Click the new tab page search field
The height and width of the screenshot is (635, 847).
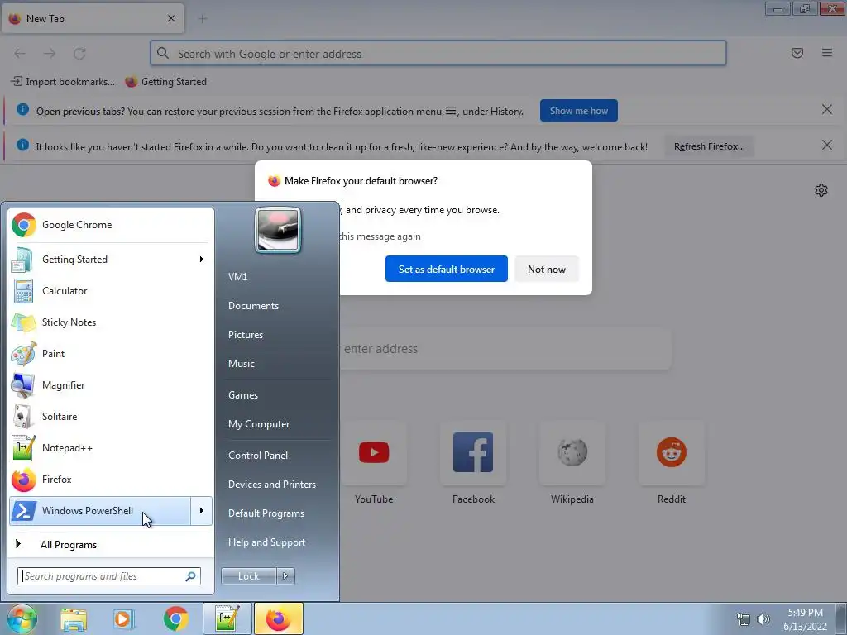[x=505, y=349]
